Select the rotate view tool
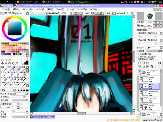The width and height of the screenshot is (163, 122). [x=9, y=63]
